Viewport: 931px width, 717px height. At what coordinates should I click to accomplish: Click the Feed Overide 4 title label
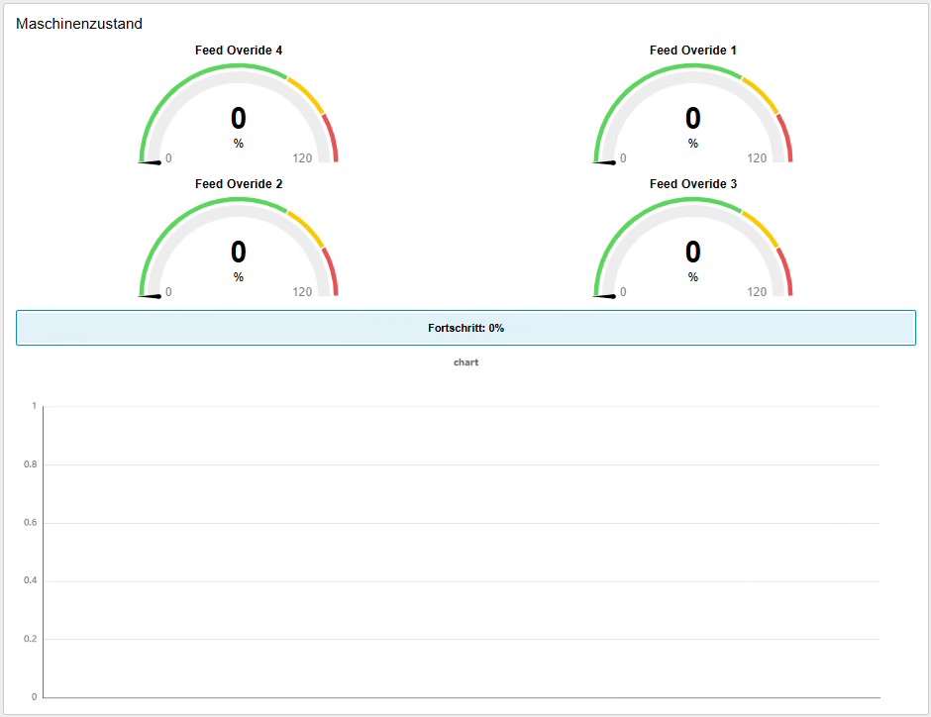239,51
